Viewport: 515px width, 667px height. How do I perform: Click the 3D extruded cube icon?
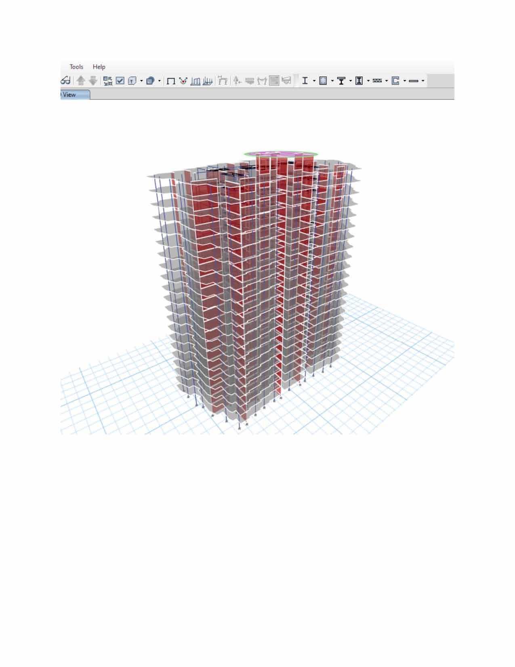pos(150,81)
